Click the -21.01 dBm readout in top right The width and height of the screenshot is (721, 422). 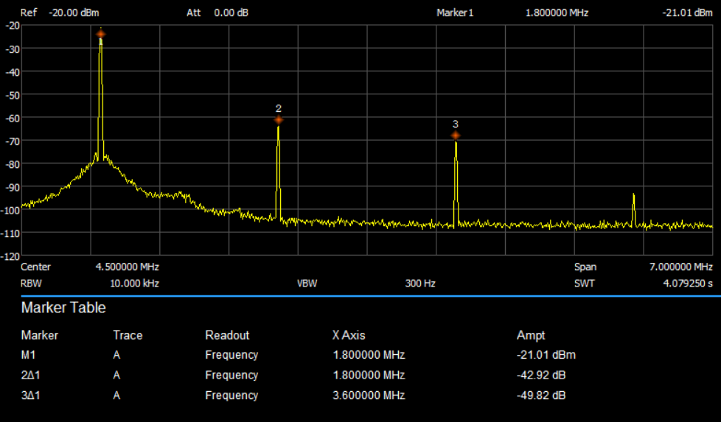coord(689,13)
